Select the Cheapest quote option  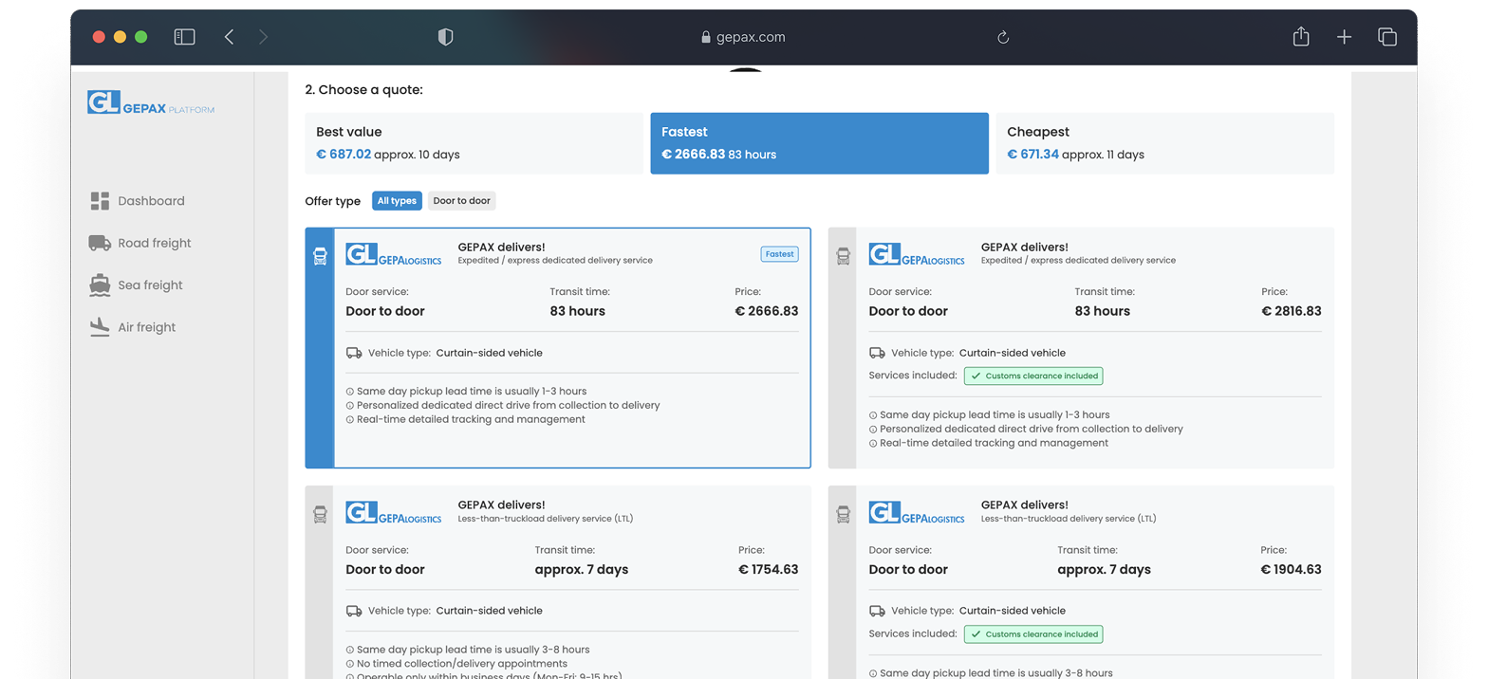point(1164,143)
